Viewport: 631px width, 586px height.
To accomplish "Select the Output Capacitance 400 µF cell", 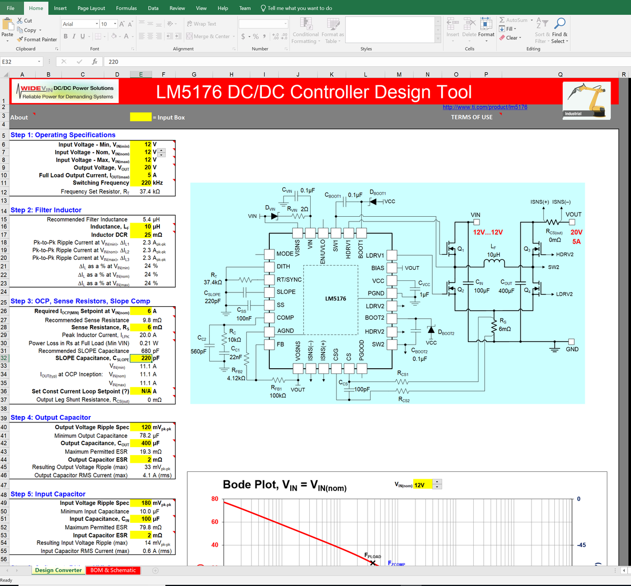I will click(x=141, y=443).
